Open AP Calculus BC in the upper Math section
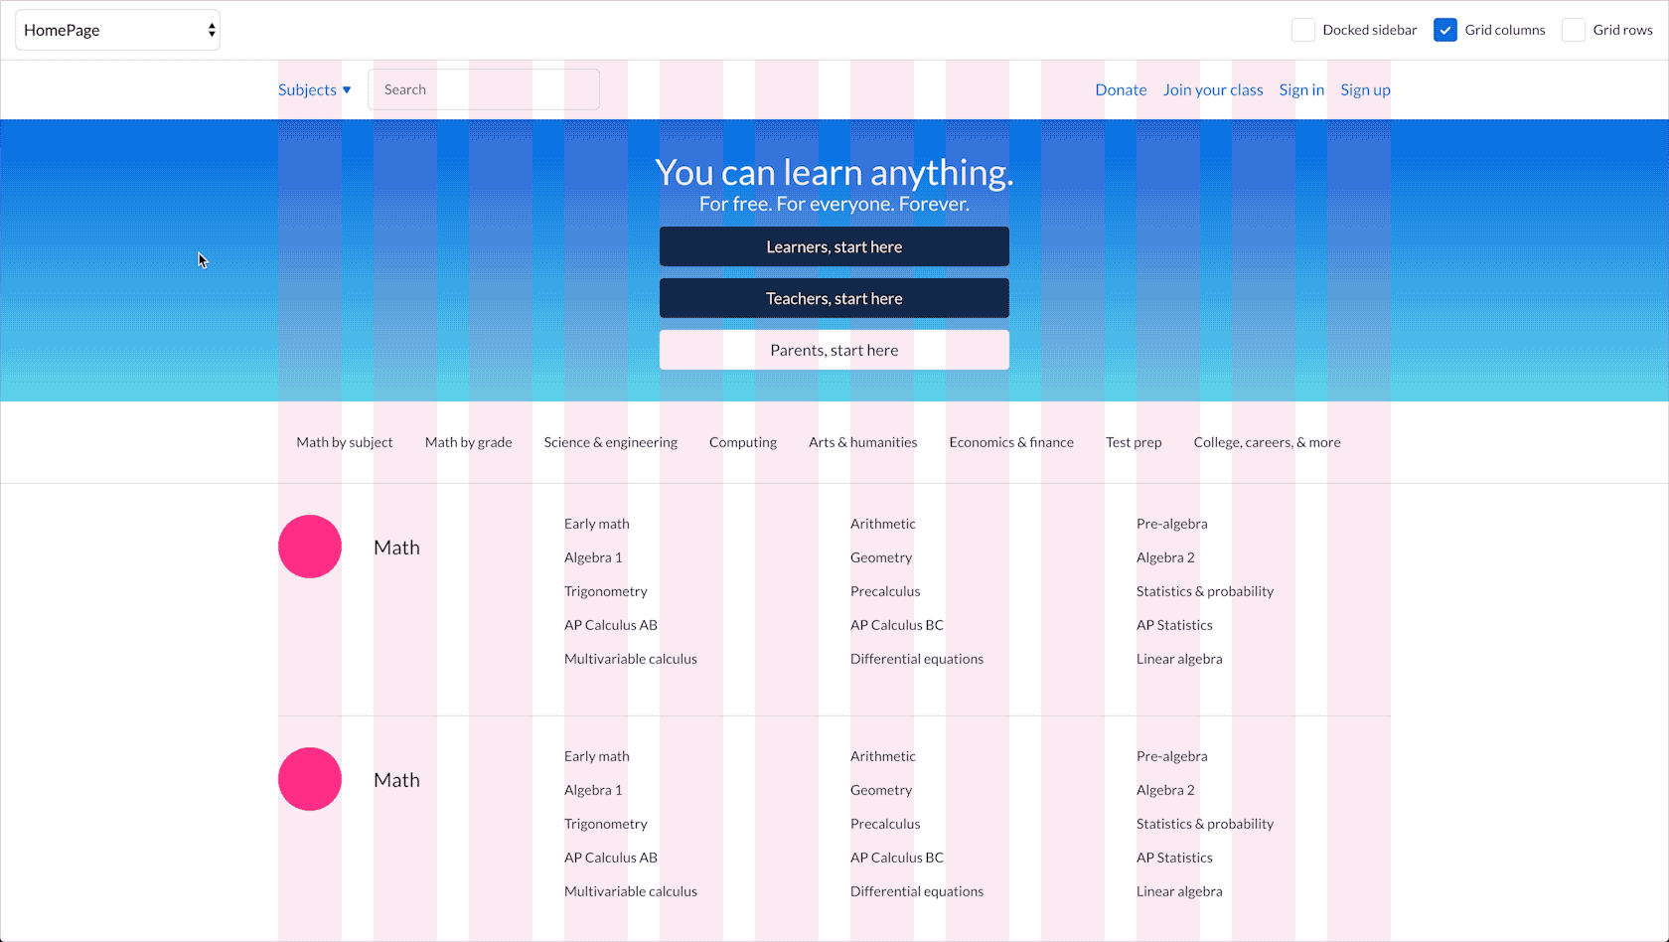 897,625
